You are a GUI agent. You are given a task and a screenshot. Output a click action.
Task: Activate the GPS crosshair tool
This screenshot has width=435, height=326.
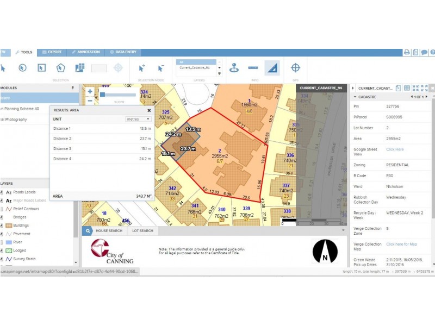click(295, 67)
